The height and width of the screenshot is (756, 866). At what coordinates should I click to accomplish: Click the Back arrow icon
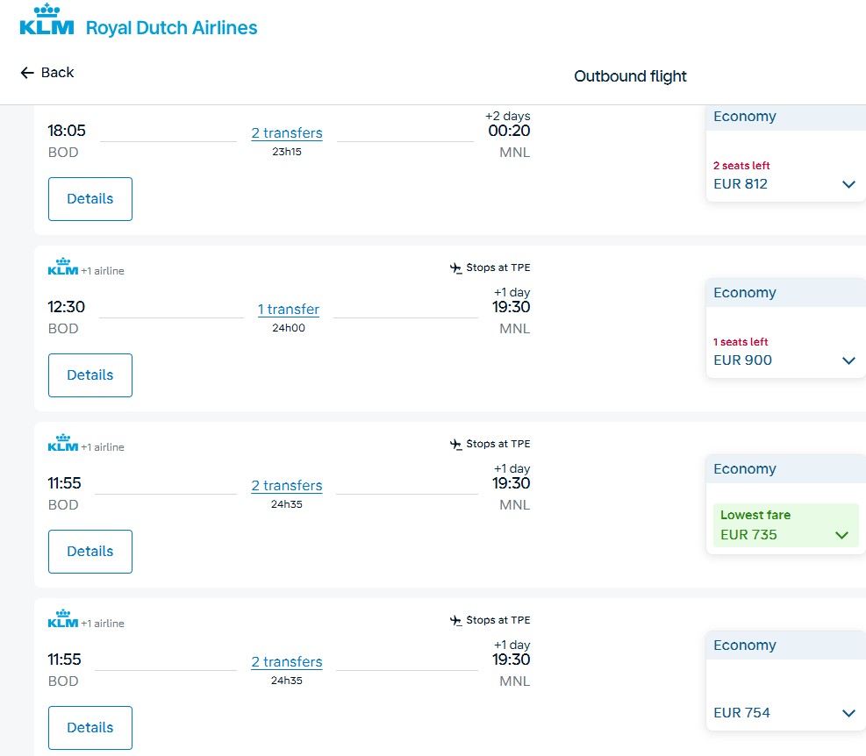27,73
